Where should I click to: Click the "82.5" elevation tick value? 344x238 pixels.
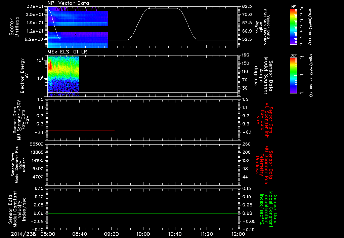click(247, 6)
